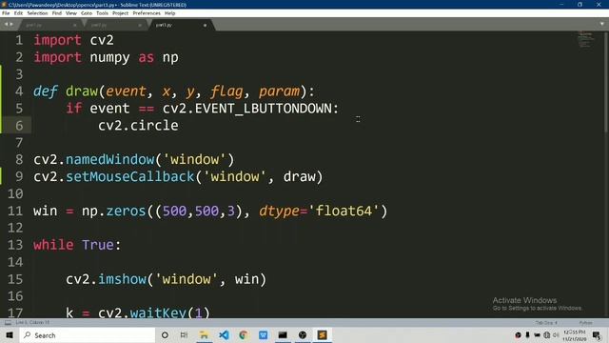The width and height of the screenshot is (609, 343).
Task: Open the Goto menu
Action: pyautogui.click(x=87, y=13)
